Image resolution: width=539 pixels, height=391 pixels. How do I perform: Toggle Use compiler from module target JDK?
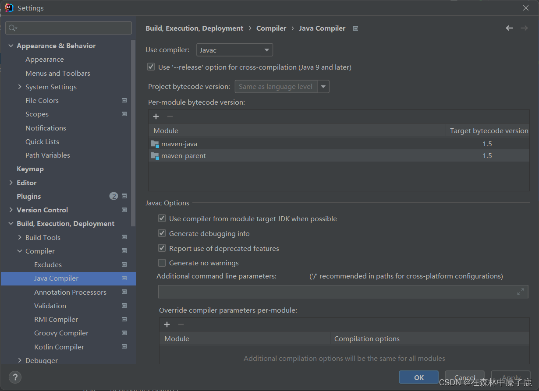pyautogui.click(x=162, y=218)
